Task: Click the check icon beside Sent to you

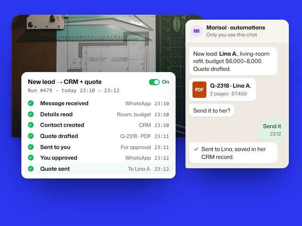Action: coord(31,147)
